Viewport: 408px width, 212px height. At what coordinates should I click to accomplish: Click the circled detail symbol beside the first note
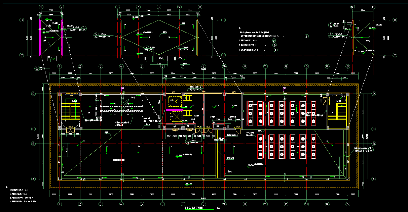tap(306, 36)
